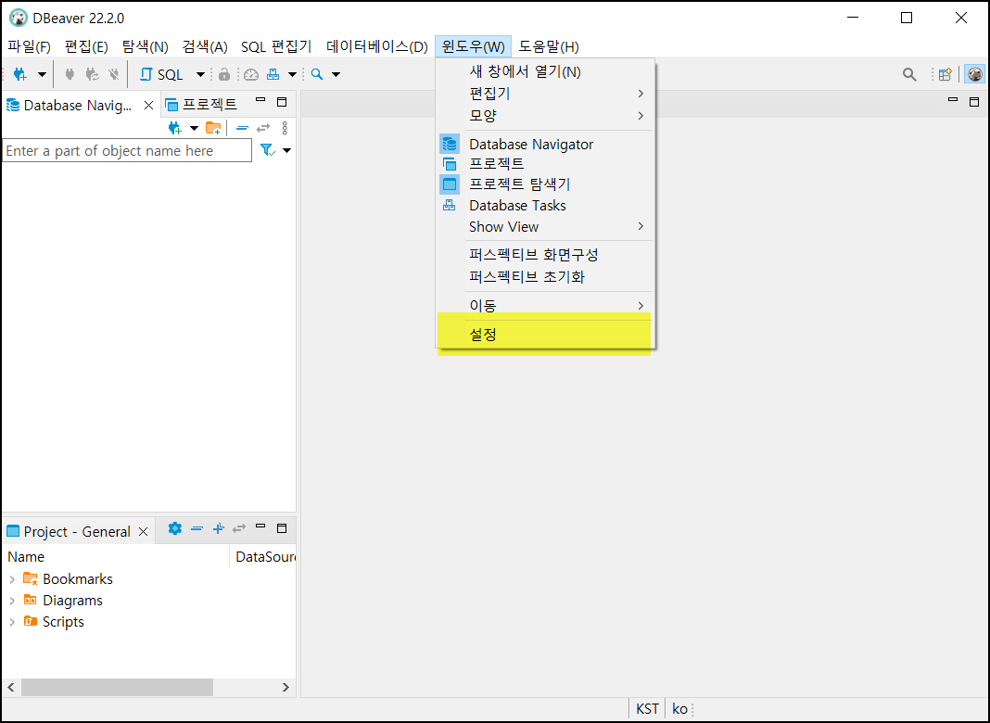
Task: Expand the 이동 submenu
Action: coord(545,306)
